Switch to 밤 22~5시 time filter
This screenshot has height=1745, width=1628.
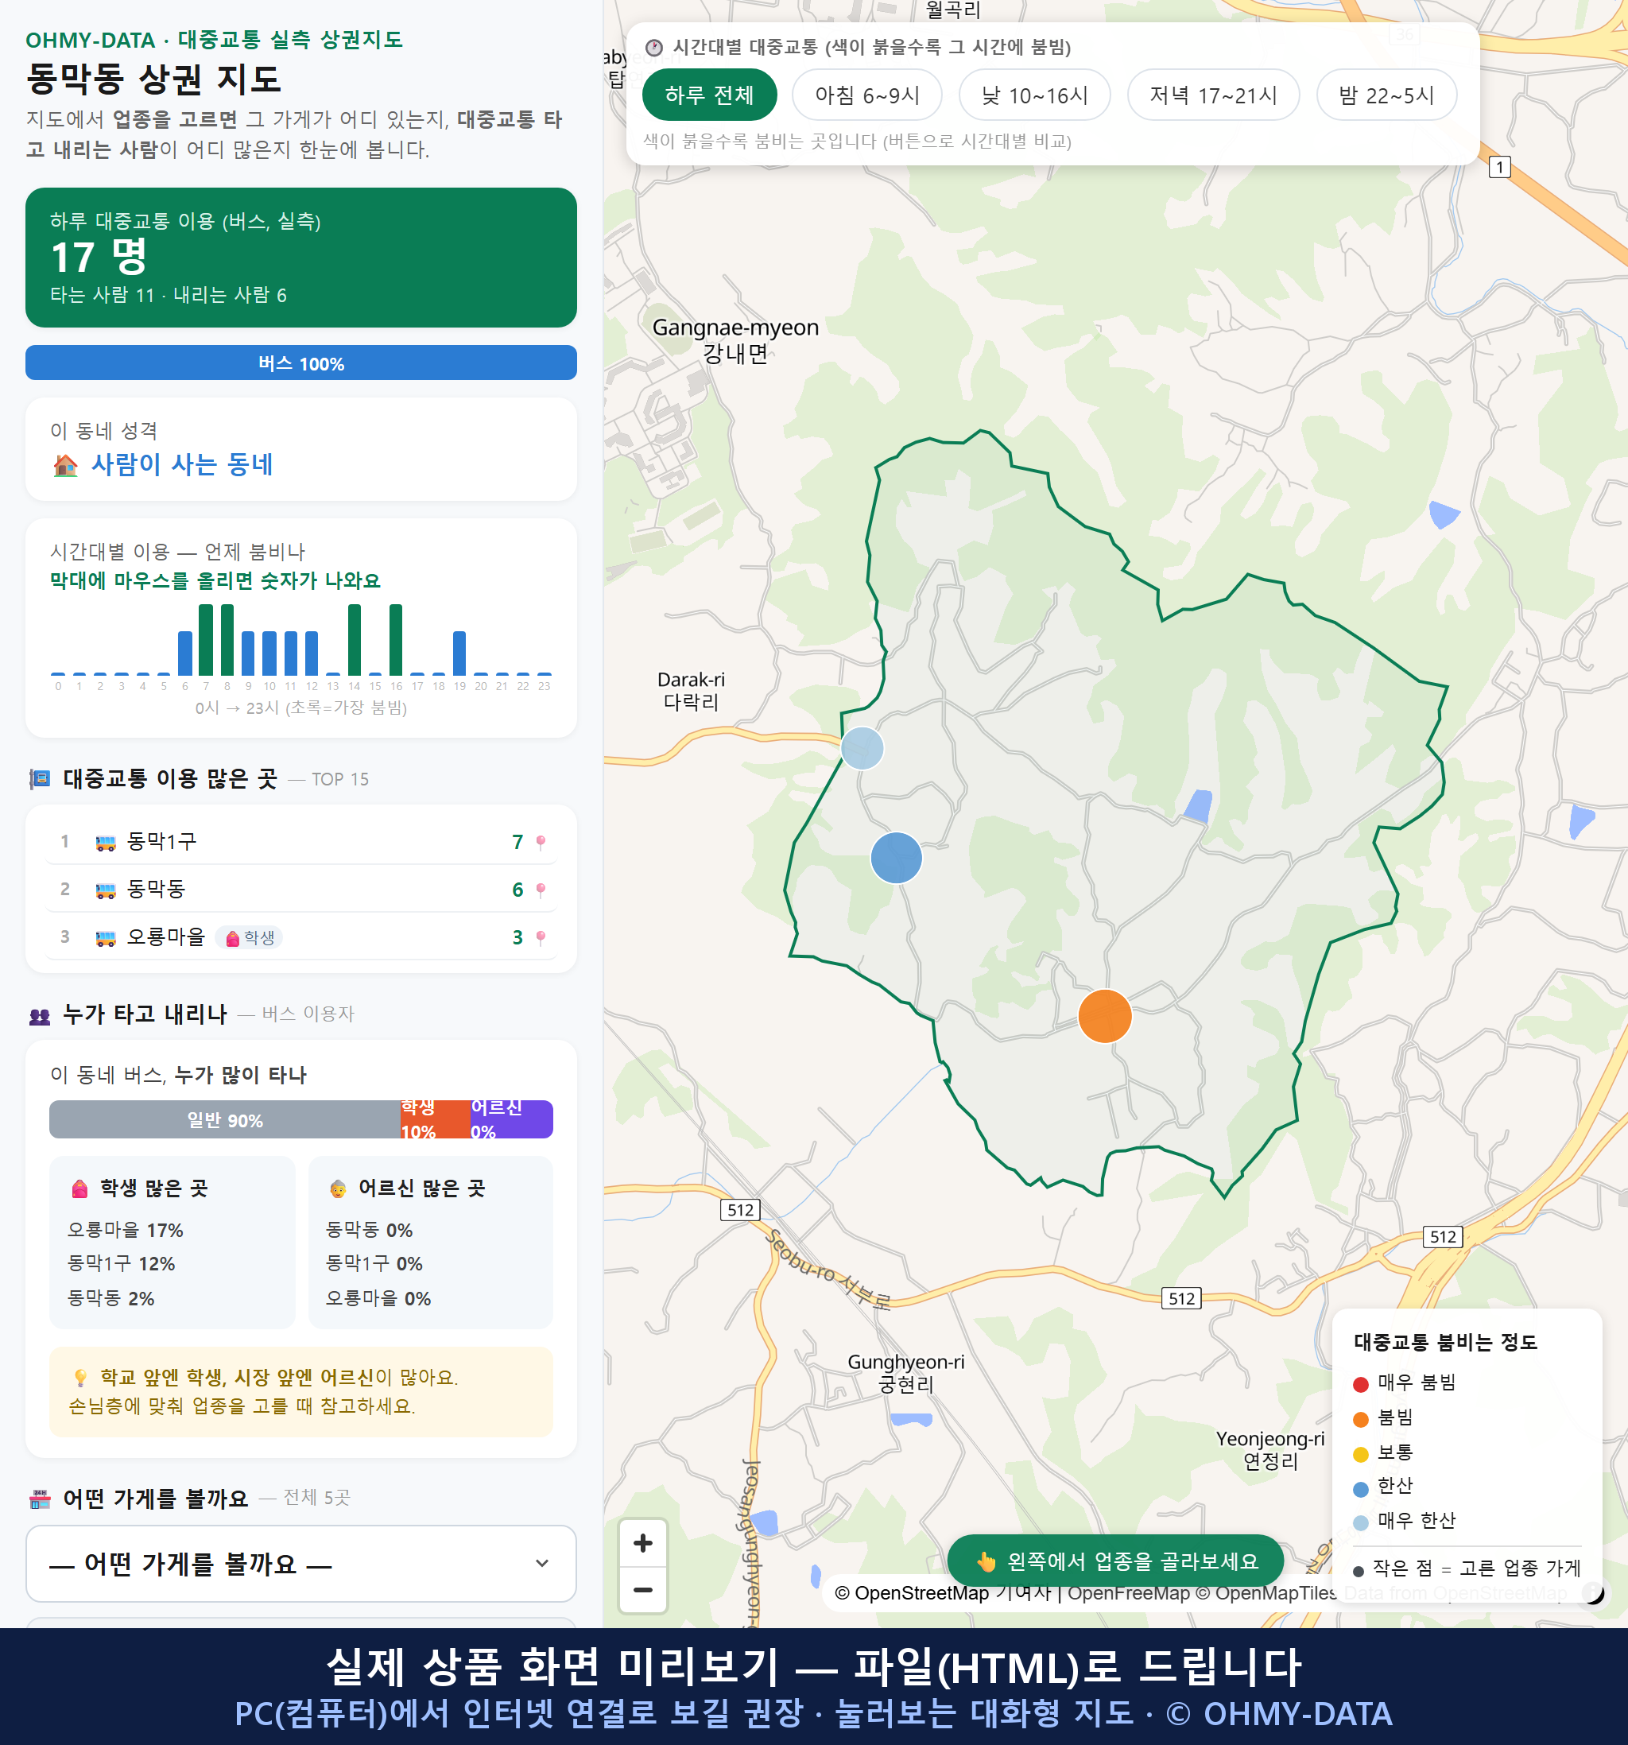1386,95
